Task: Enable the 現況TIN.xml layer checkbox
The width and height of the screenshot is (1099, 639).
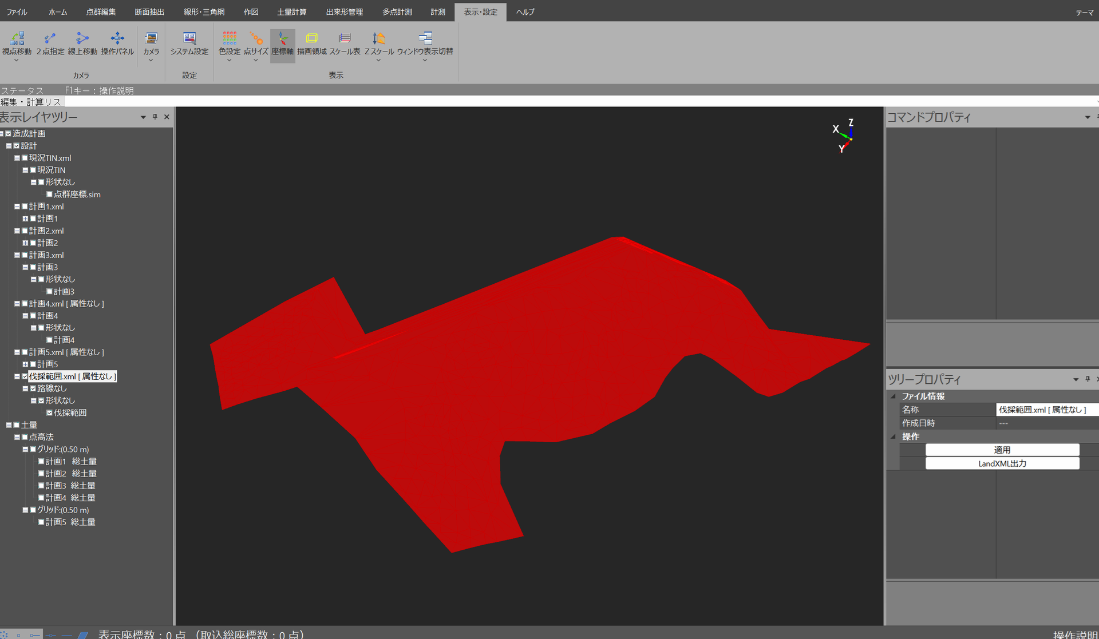Action: tap(25, 158)
